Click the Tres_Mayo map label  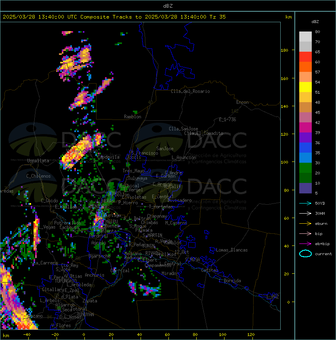point(133,171)
